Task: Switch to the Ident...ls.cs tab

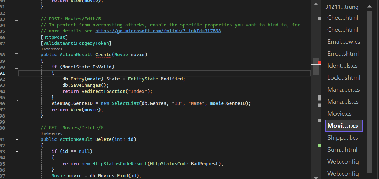Action: pyautogui.click(x=342, y=66)
